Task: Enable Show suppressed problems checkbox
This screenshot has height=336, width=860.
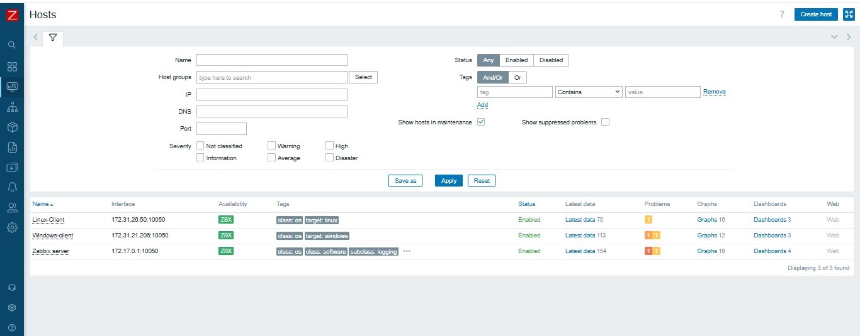Action: click(605, 122)
